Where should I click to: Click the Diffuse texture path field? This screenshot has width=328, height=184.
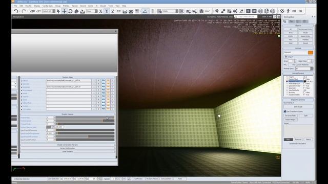click(x=68, y=81)
